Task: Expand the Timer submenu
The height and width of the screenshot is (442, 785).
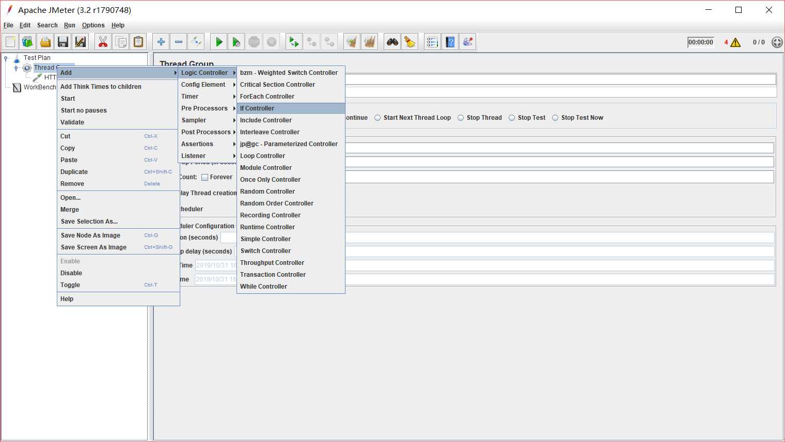Action: coord(208,97)
